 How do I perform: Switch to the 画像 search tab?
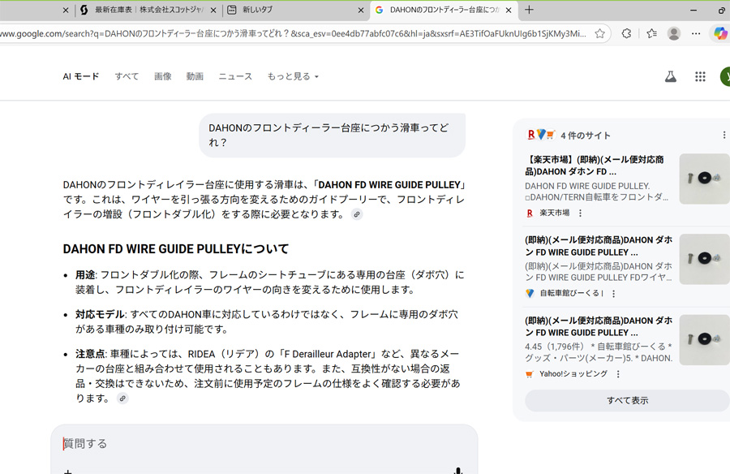coord(163,76)
